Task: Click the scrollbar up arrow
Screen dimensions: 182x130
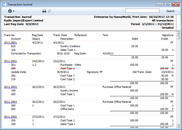Action: pos(178,33)
